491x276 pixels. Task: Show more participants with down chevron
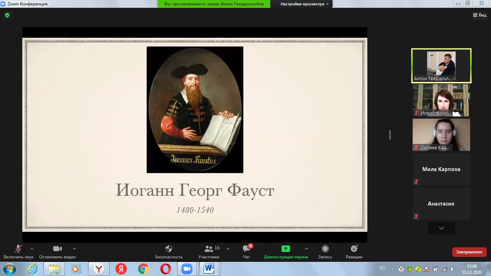point(441,228)
